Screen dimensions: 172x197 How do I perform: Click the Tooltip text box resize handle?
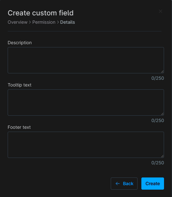pyautogui.click(x=162, y=114)
